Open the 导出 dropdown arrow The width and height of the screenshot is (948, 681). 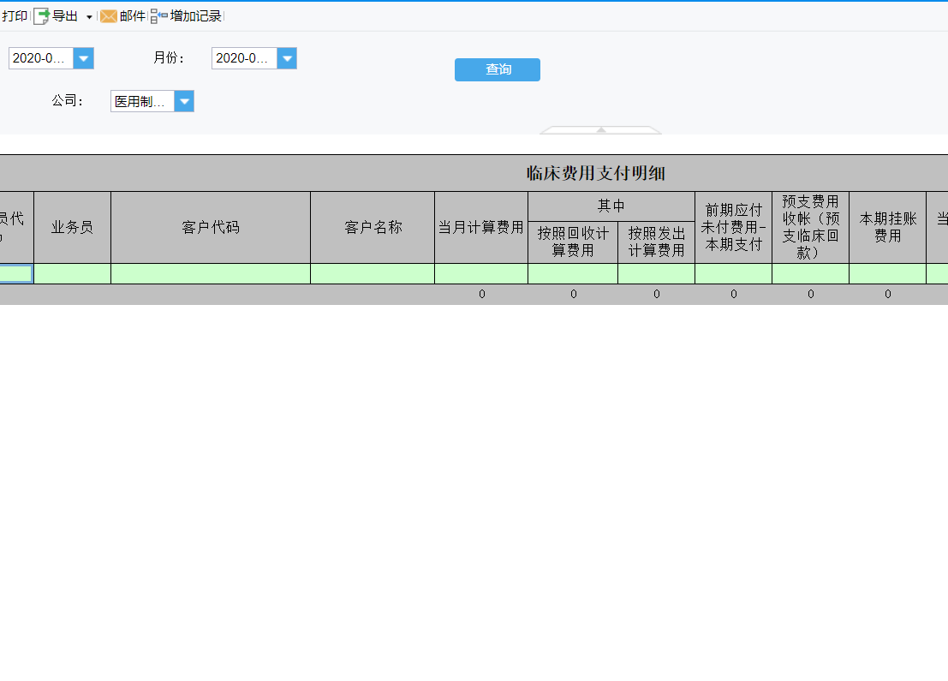(x=89, y=17)
